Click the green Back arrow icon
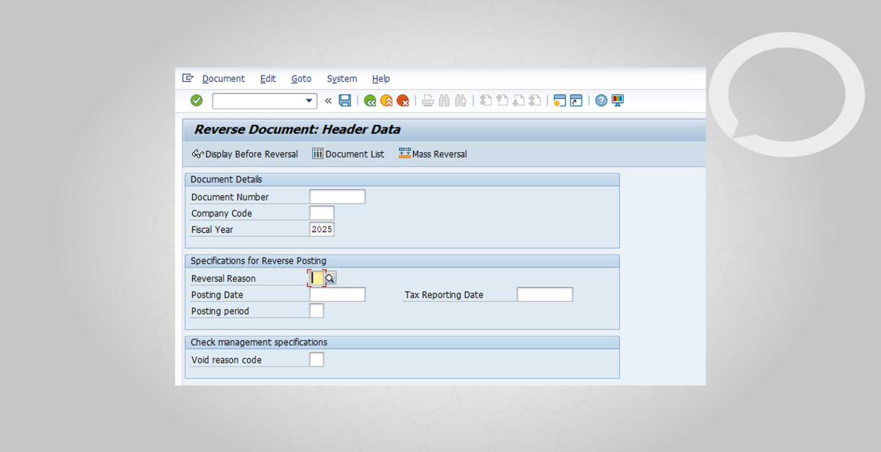The image size is (881, 452). pyautogui.click(x=370, y=100)
